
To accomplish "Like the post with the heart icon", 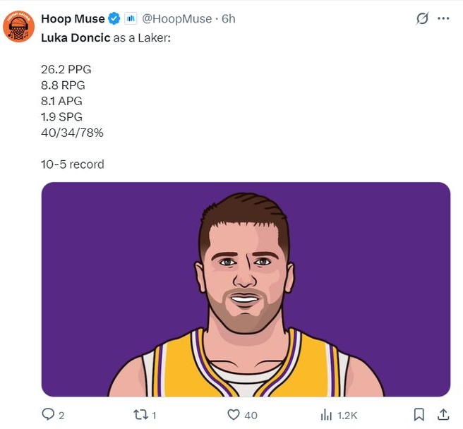I will (x=232, y=414).
